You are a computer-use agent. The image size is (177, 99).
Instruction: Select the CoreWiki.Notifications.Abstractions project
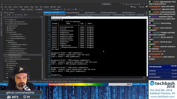19,59
